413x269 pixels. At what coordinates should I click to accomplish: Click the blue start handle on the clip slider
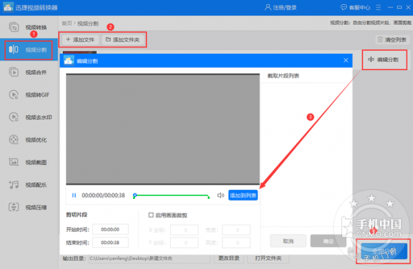tap(135, 195)
